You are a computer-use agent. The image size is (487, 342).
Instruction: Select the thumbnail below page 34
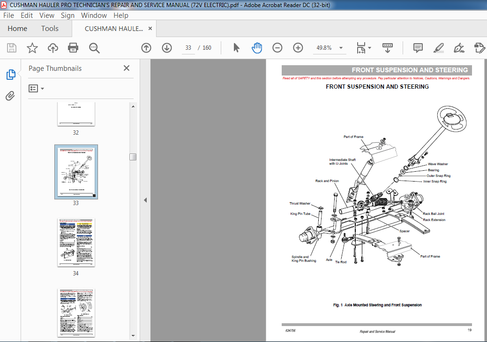point(76,313)
